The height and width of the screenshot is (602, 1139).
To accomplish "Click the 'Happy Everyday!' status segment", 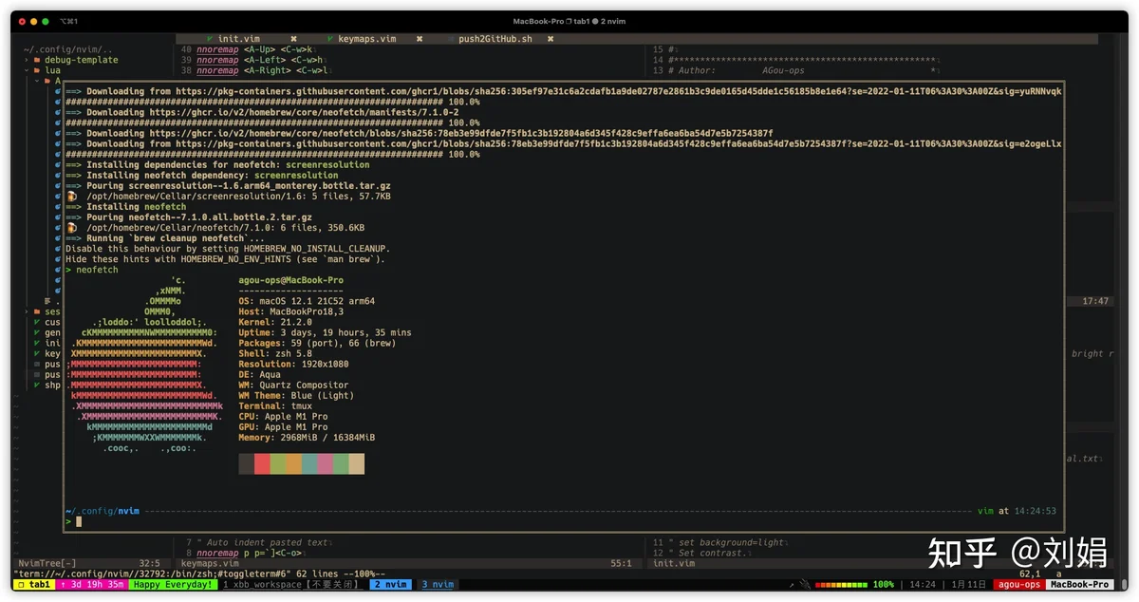I will point(173,585).
